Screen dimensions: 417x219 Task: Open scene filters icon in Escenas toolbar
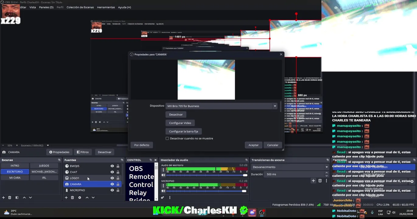(x=17, y=198)
